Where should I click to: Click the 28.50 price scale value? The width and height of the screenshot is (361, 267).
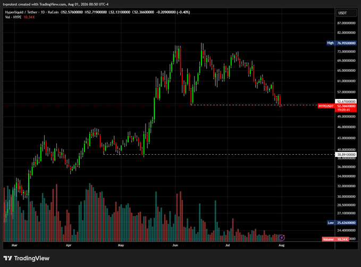[x=346, y=205]
